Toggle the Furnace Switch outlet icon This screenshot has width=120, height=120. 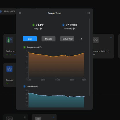pyautogui.click(x=95, y=40)
